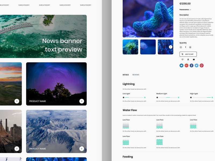The image size is (215, 161).
Task: Add the coral to the wishlist heart icon
Action: coord(182,59)
